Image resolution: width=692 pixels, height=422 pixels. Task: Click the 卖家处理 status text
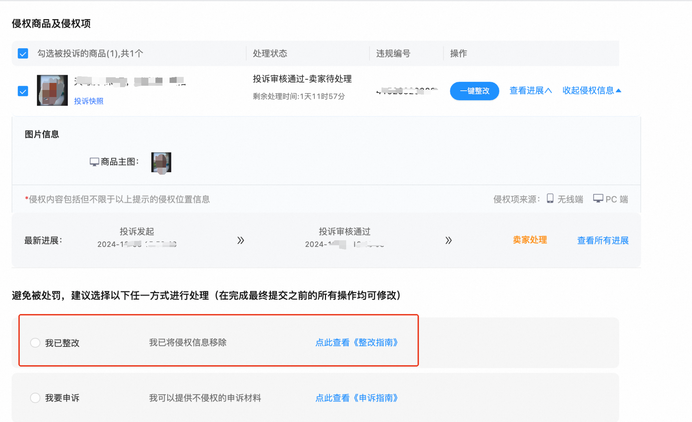tap(530, 240)
